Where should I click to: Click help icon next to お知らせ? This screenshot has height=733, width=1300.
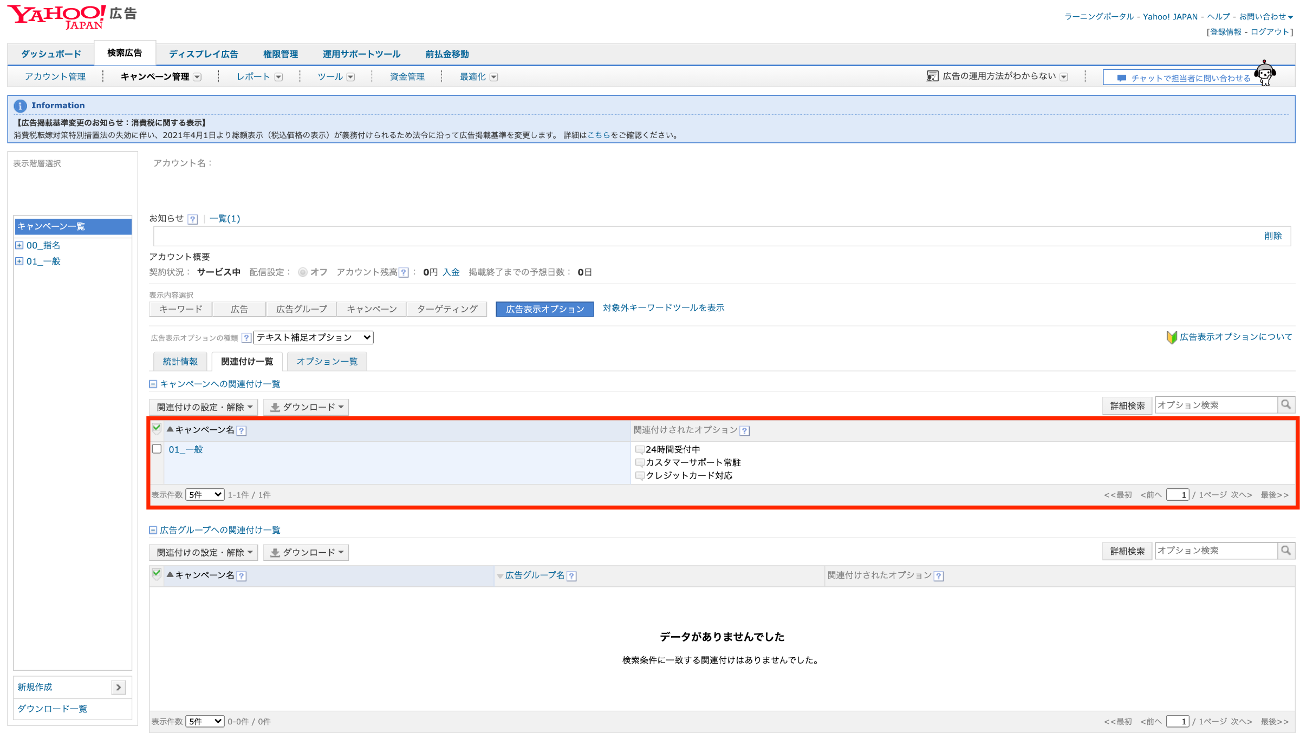click(x=192, y=219)
